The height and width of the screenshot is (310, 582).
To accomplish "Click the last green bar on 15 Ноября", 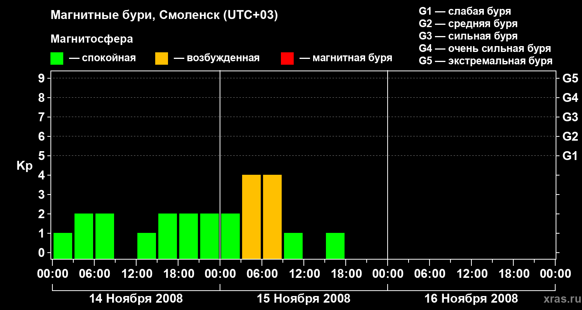I will pyautogui.click(x=335, y=246).
